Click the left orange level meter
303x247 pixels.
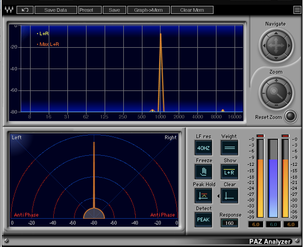(260, 178)
